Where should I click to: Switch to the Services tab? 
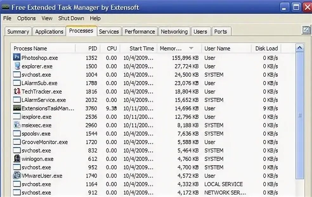[x=109, y=32]
